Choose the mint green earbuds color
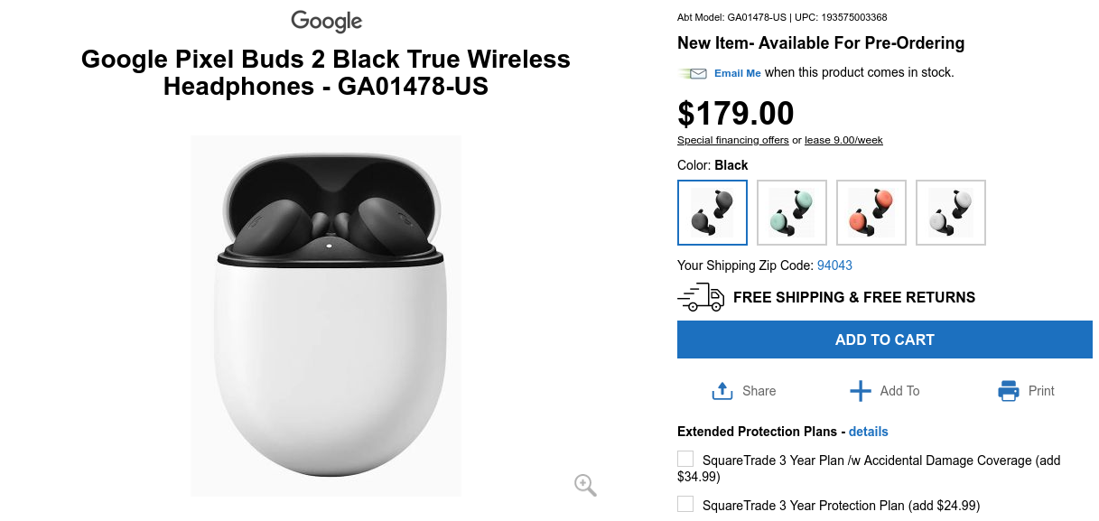Image resolution: width=1099 pixels, height=521 pixels. [x=792, y=212]
